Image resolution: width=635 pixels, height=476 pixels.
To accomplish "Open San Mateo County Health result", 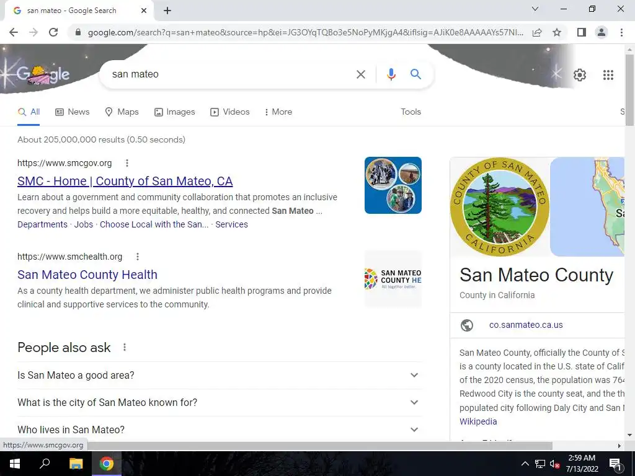I will pos(87,275).
